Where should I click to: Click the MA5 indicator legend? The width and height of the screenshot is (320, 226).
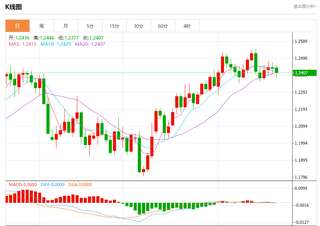pos(23,44)
